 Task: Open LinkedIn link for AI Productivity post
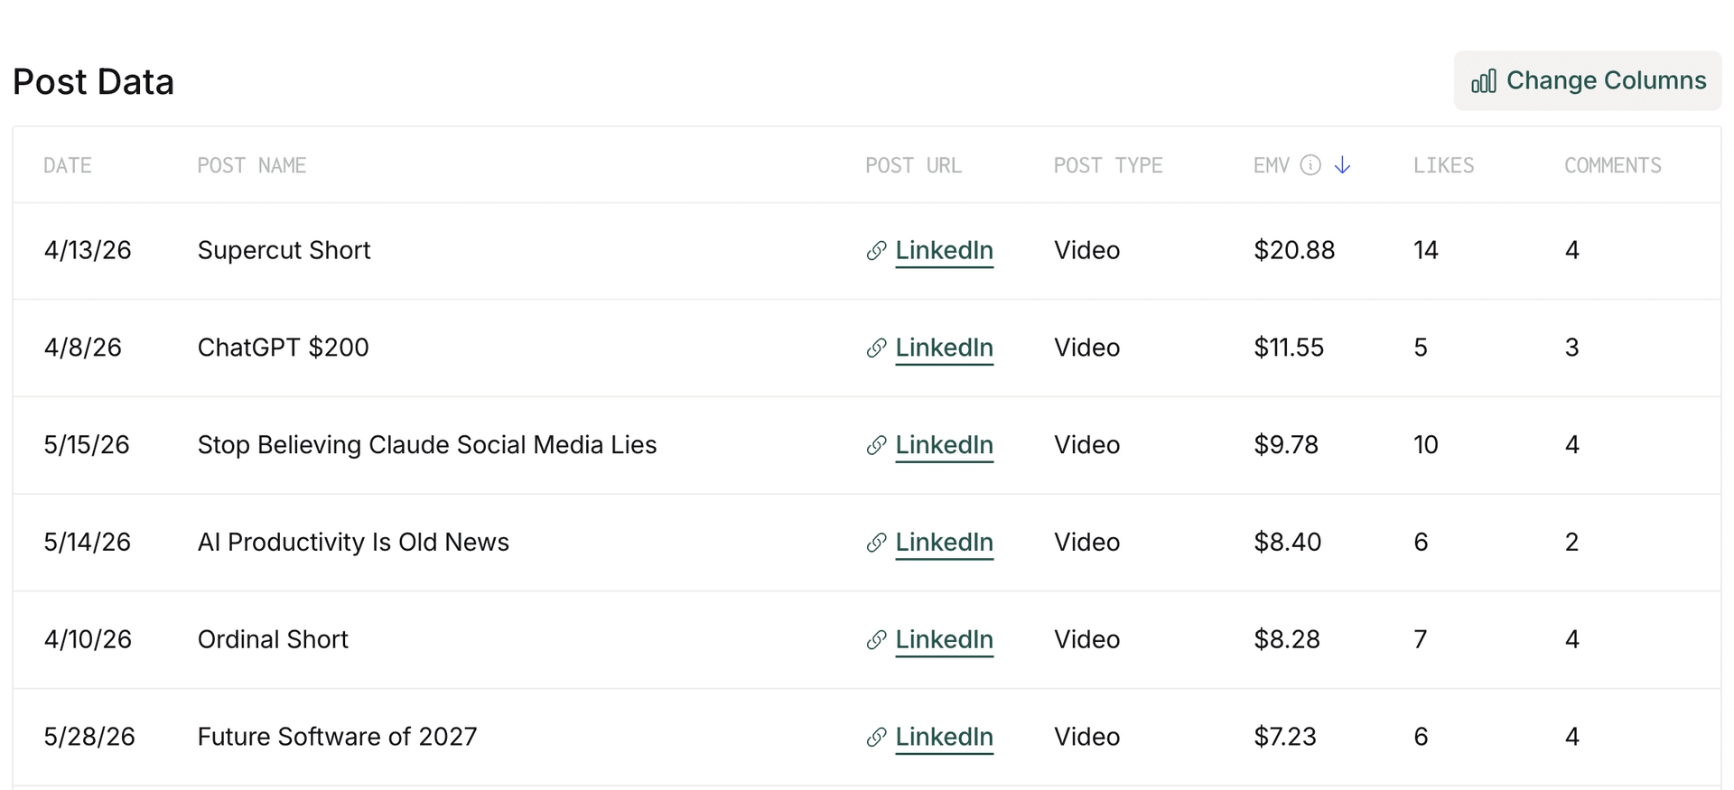click(x=944, y=543)
